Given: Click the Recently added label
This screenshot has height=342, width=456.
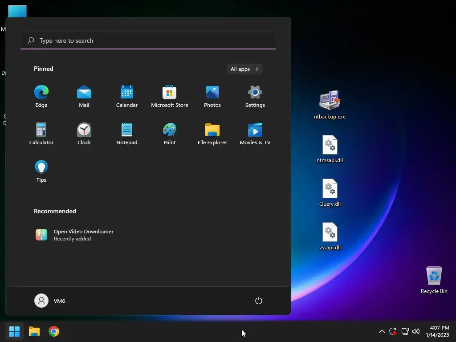Looking at the screenshot, I should (x=72, y=239).
